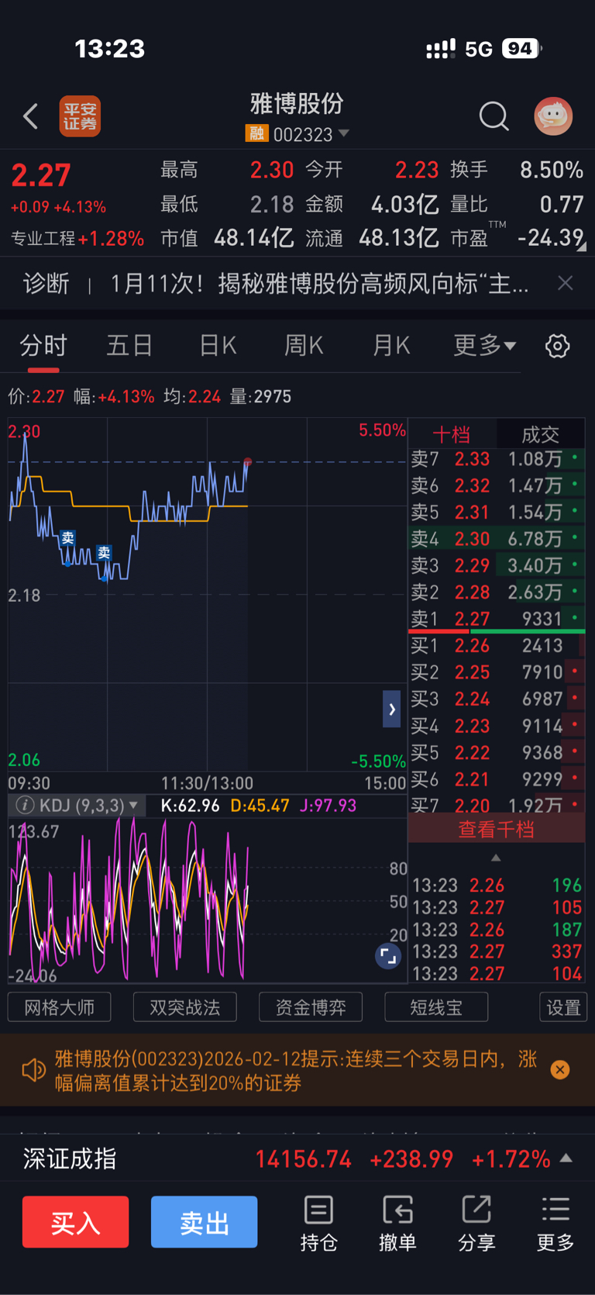Expand quote details corner triangle near 市盈
The height and width of the screenshot is (1295, 595).
click(x=582, y=247)
